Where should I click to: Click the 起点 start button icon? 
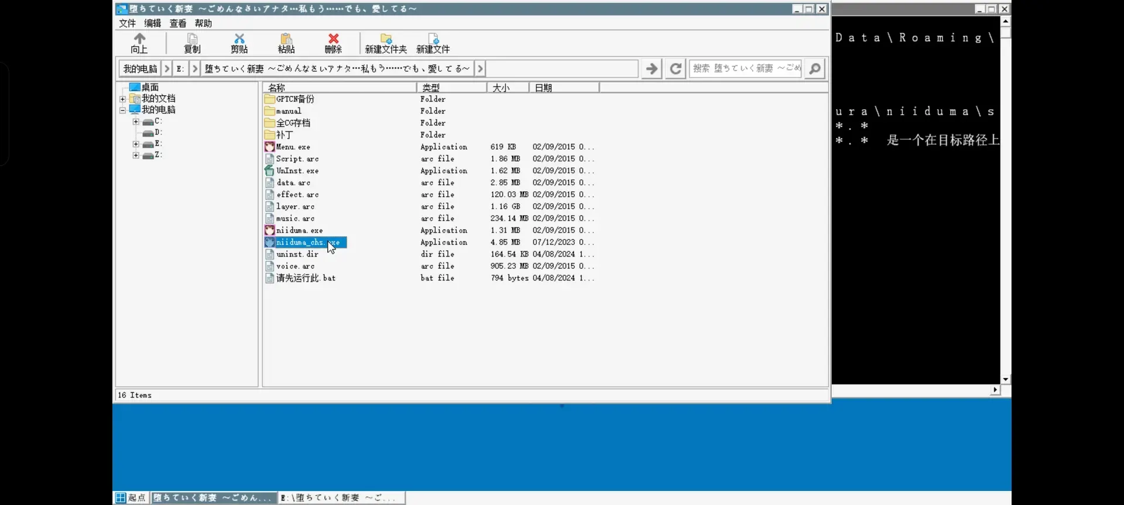click(x=121, y=498)
